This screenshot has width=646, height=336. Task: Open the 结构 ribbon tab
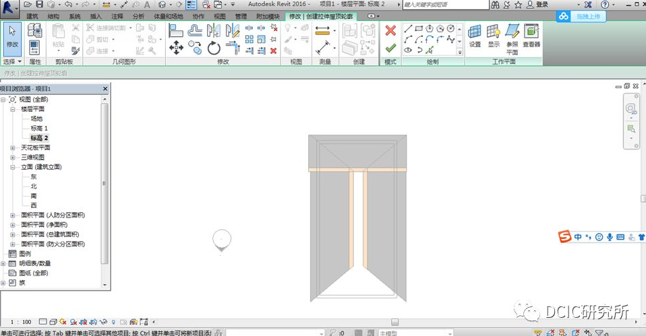53,16
